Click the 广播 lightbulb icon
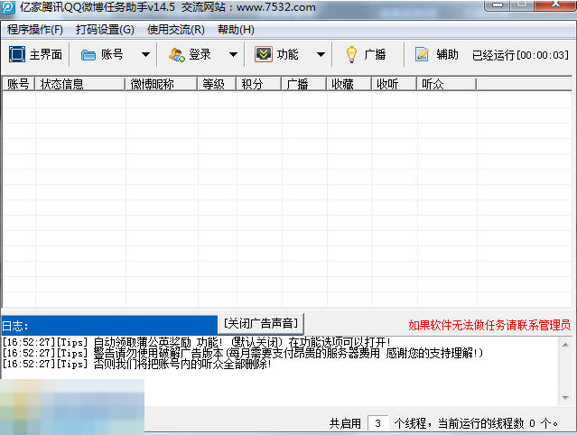This screenshot has height=435, width=577. click(x=351, y=54)
